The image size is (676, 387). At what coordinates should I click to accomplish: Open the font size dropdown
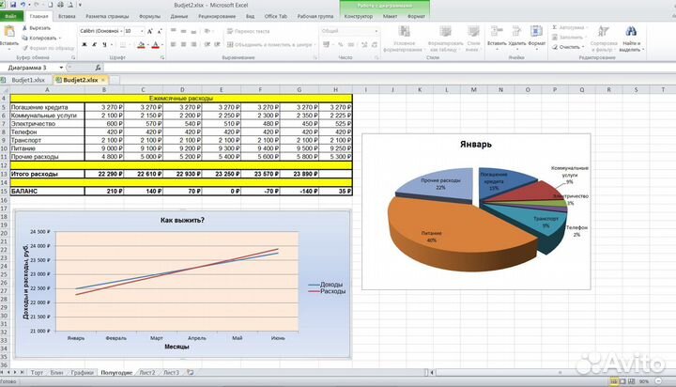(142, 31)
